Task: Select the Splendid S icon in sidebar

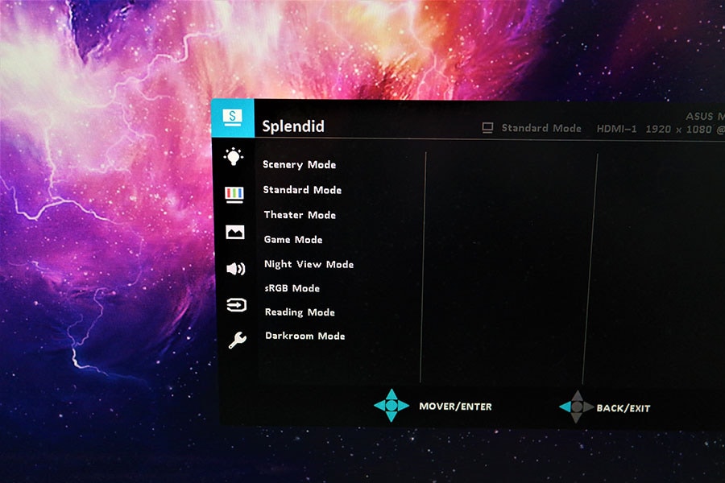Action: pos(232,118)
